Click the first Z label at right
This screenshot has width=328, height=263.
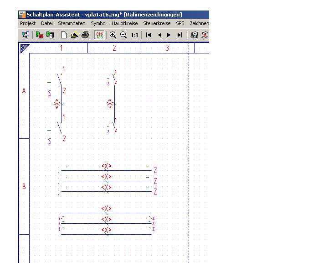[155, 170]
